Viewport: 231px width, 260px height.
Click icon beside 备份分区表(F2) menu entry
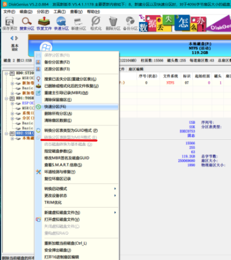click(38, 62)
